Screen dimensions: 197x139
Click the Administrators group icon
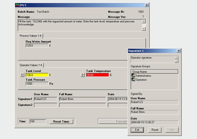pos(133,75)
